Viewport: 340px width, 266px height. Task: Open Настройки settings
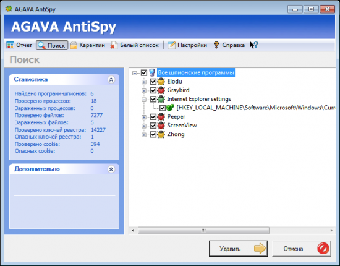tap(187, 45)
